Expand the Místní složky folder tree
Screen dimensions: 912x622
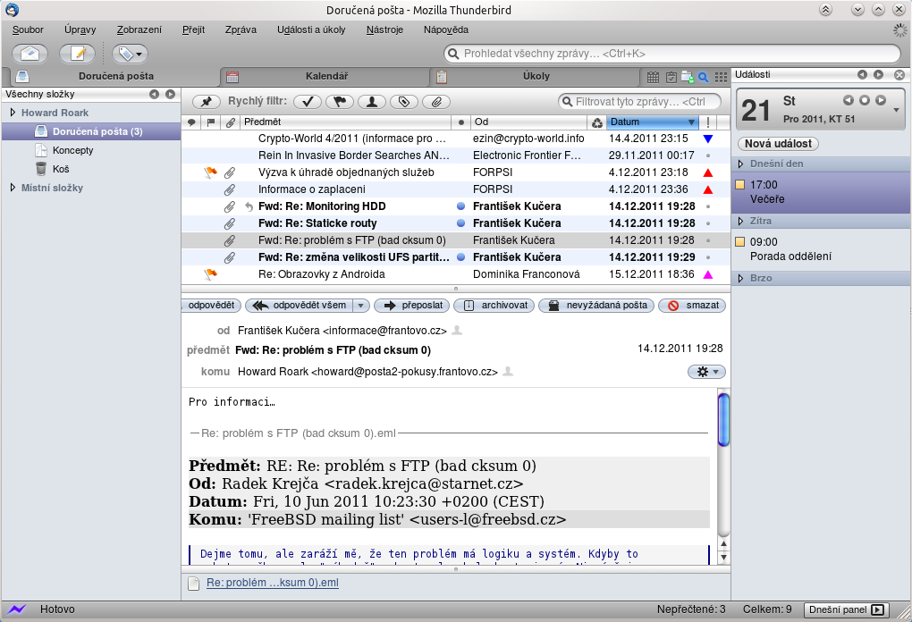click(13, 188)
